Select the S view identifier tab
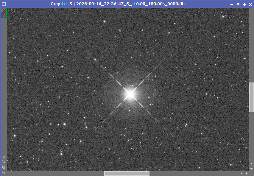This screenshot has width=254, height=176. pyautogui.click(x=4, y=15)
